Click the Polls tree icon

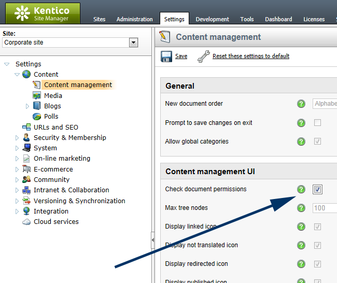coord(37,117)
